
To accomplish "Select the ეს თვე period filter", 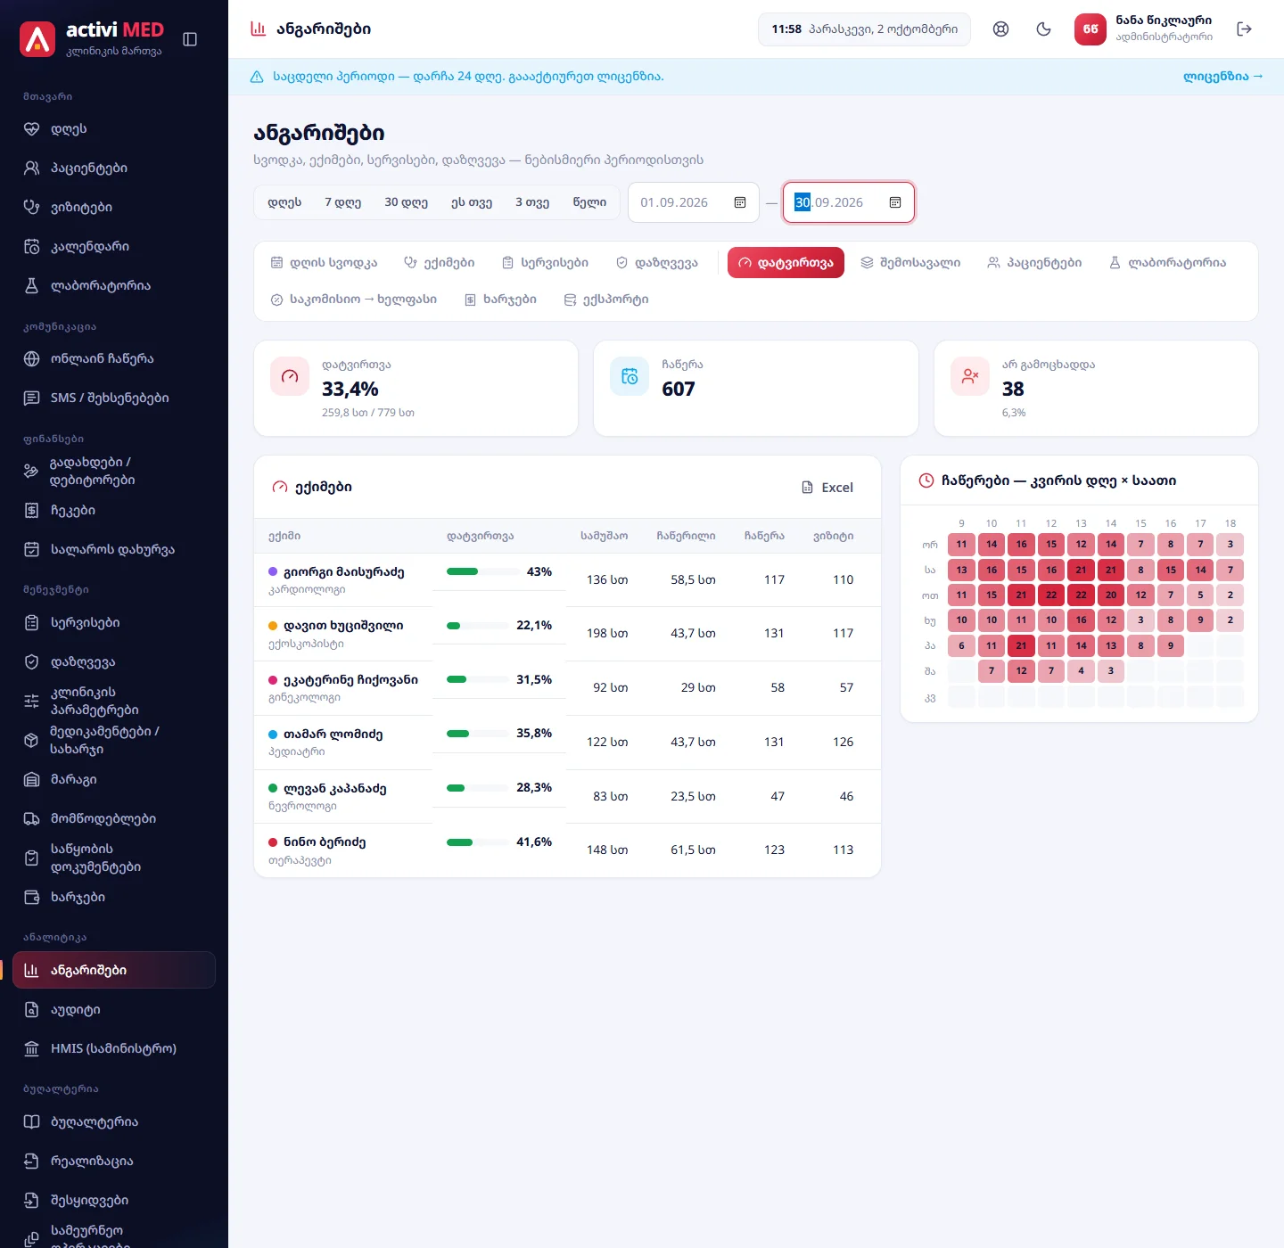I will [472, 202].
